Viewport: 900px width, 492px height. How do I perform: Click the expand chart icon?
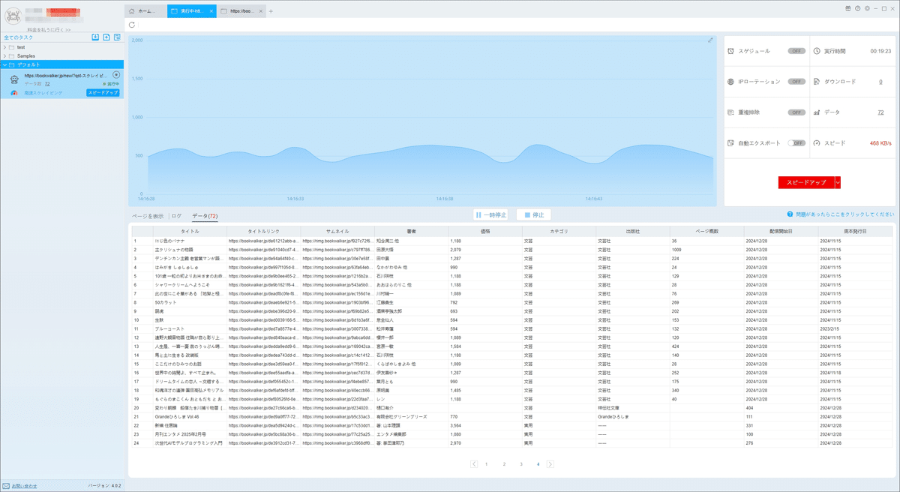[x=710, y=40]
